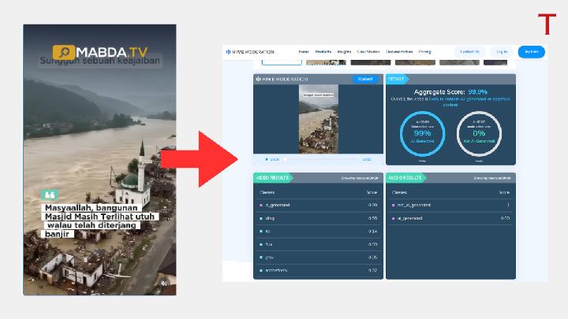The width and height of the screenshot is (568, 319).
Task: Click the quotation mark icon on caption
Action: (x=50, y=195)
